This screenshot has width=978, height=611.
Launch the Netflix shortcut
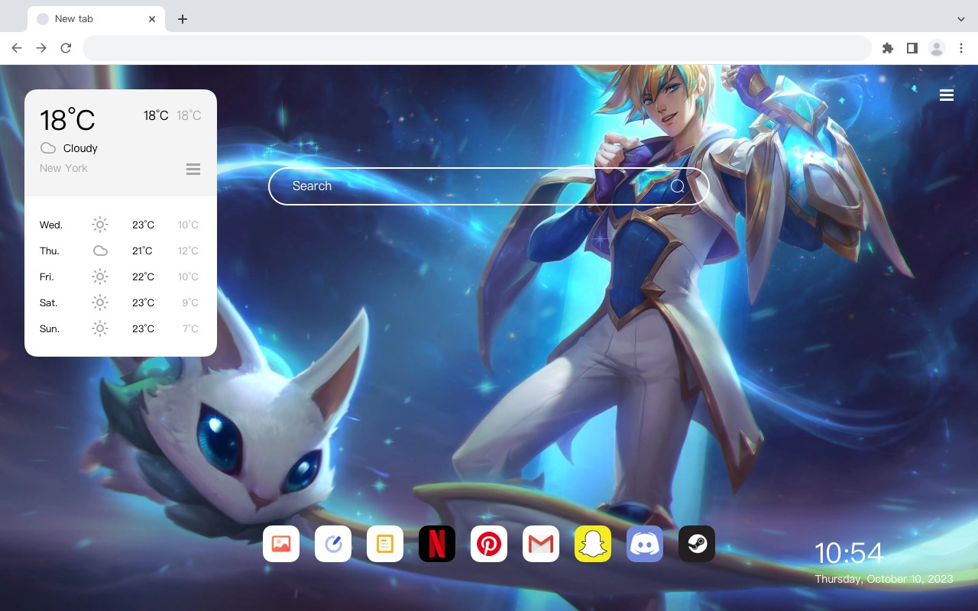tap(437, 544)
